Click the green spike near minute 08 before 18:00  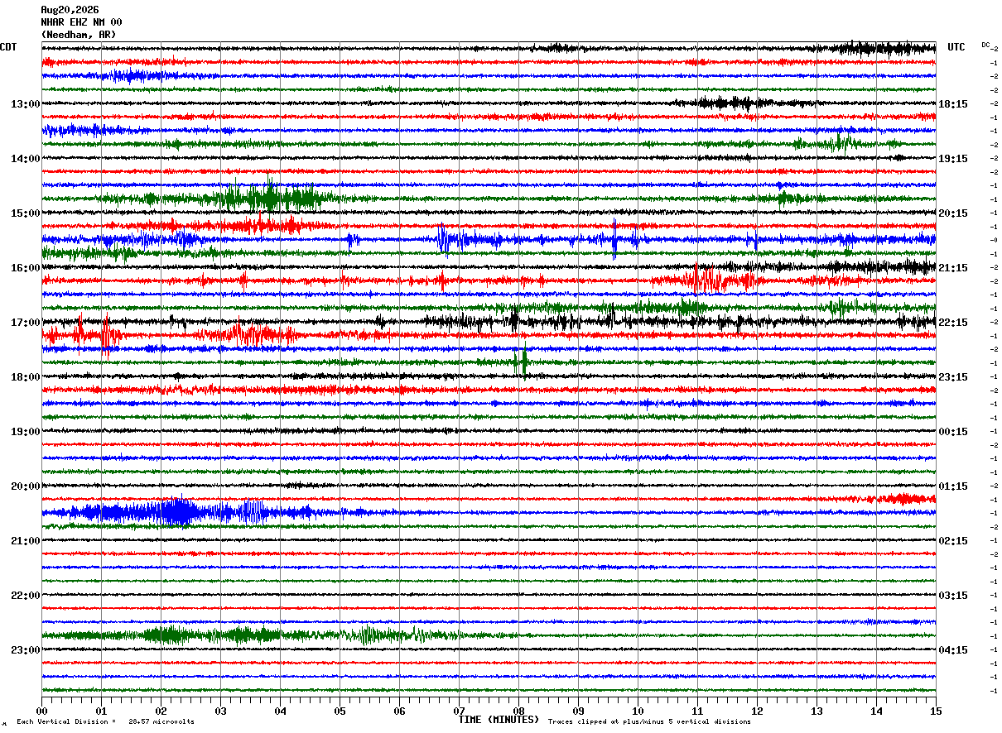(x=520, y=362)
